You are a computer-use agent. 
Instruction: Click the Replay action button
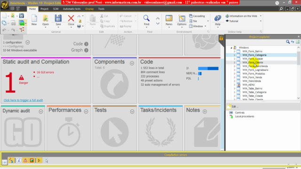tap(126, 26)
